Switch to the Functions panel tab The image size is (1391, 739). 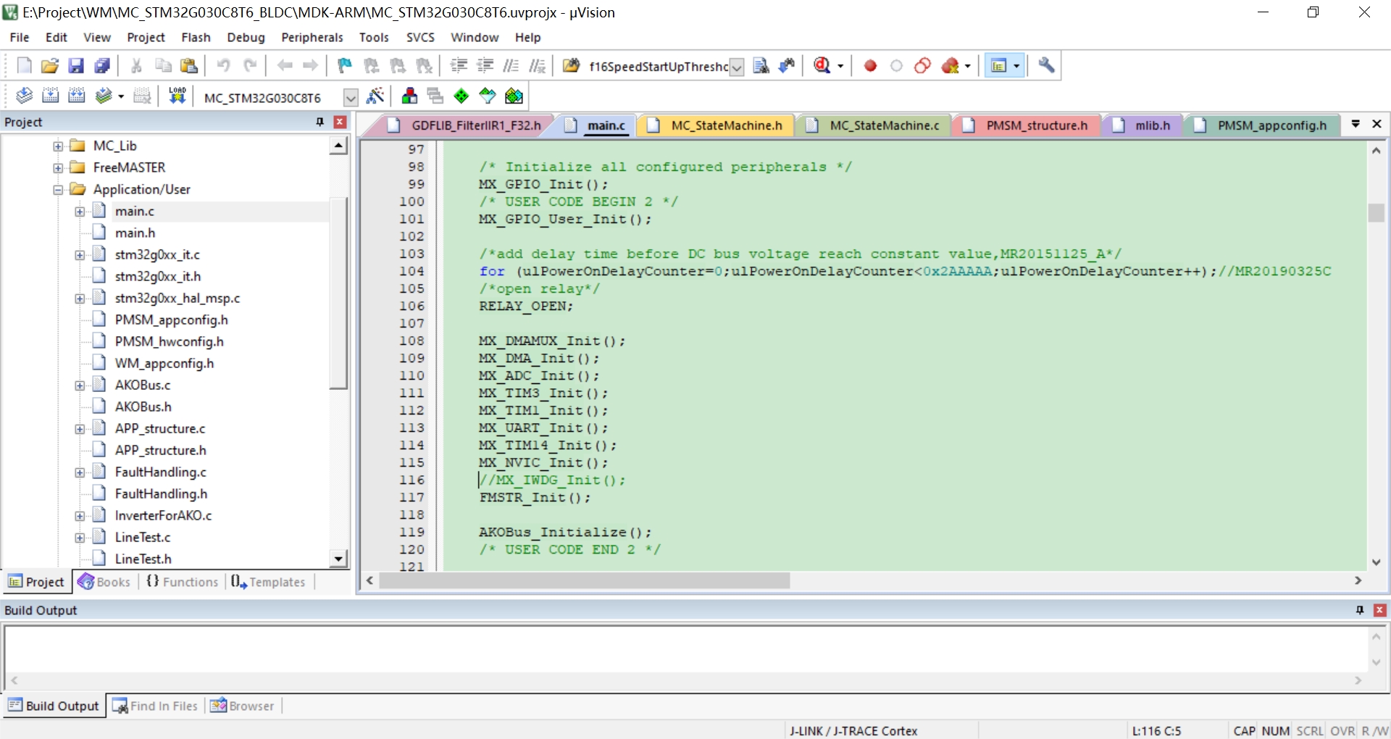(x=182, y=582)
